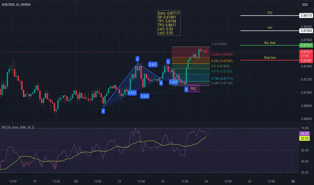Click Fibonacci level 0.236 (0.87540) label
Viewport: 314px width, 185px height.
click(x=222, y=54)
